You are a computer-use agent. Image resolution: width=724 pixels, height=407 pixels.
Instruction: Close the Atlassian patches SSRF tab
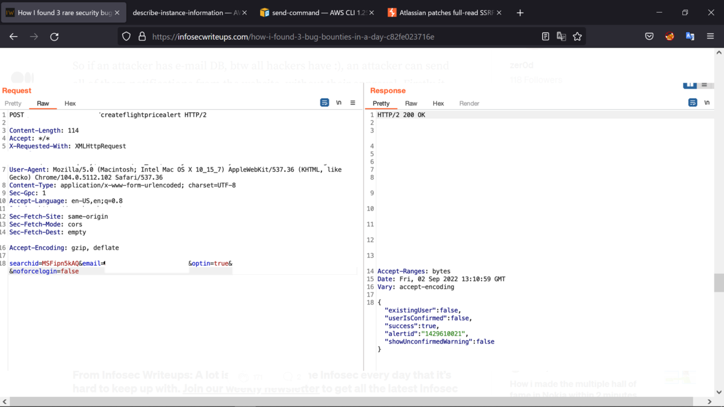click(x=498, y=13)
